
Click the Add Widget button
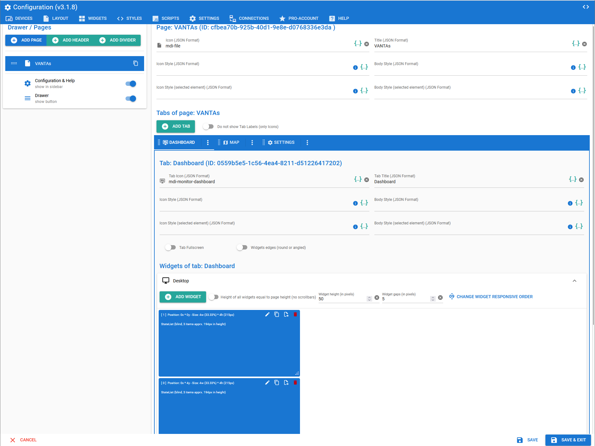point(183,297)
